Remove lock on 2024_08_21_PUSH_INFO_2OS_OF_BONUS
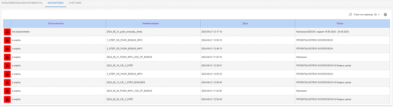 tap(7, 57)
